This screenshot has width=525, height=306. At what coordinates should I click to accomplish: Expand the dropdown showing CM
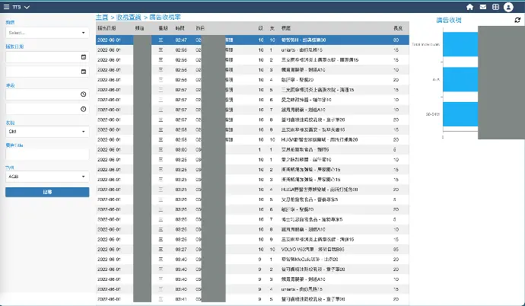tap(46, 131)
